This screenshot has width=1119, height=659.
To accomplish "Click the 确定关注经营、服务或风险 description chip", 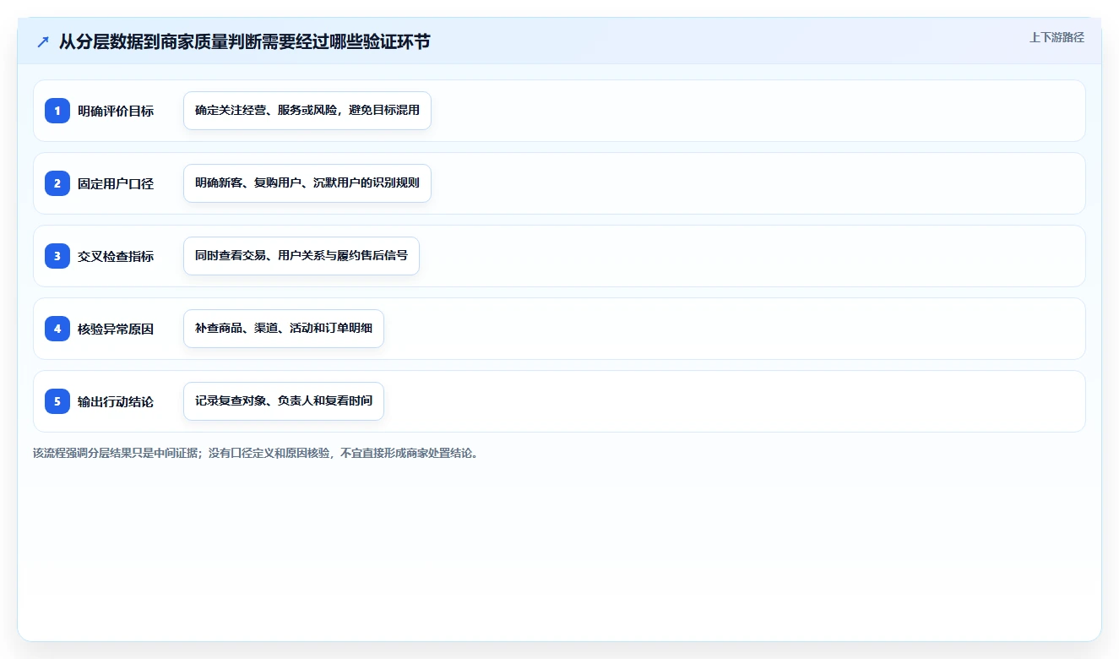I will pyautogui.click(x=307, y=111).
